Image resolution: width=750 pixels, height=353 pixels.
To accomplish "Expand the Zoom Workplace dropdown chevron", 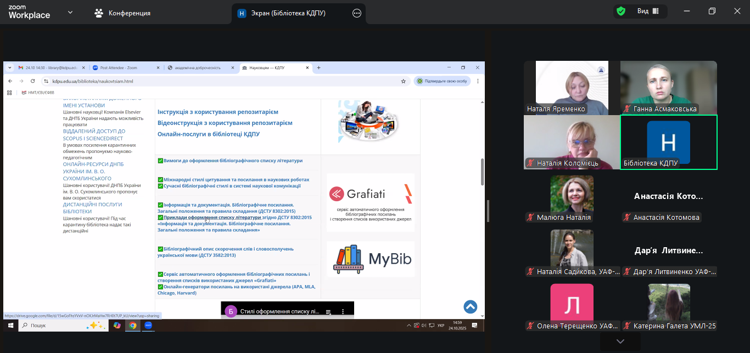I will click(x=70, y=13).
